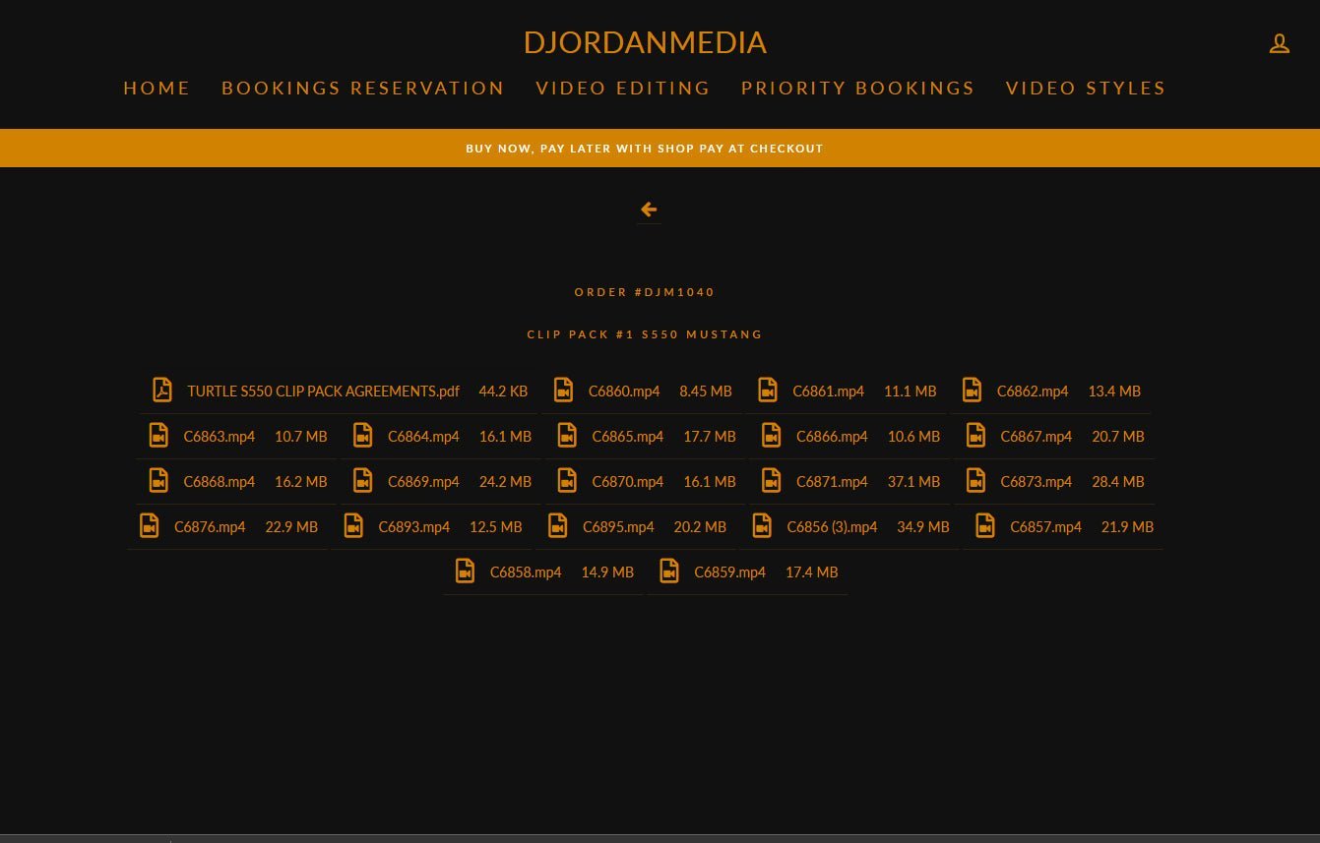Click the back arrow icon
The width and height of the screenshot is (1320, 843).
648,210
